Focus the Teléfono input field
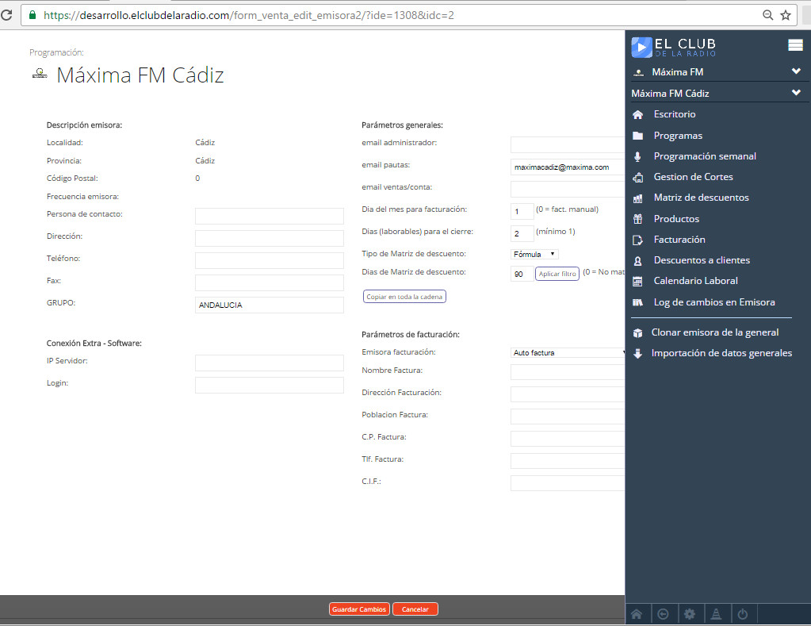This screenshot has width=811, height=626. (x=269, y=260)
